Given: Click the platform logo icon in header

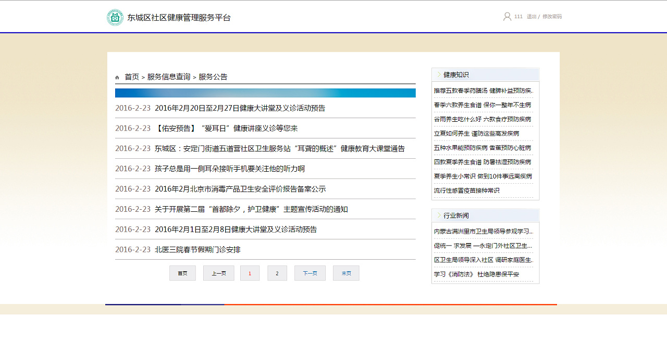Looking at the screenshot, I should point(115,17).
